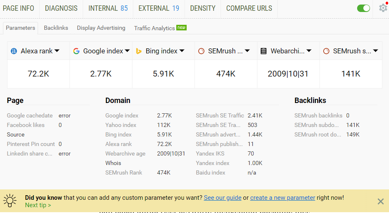Viewport: 389px width, 213px height.
Task: Switch to the DENSITY tab
Action: pyautogui.click(x=203, y=8)
